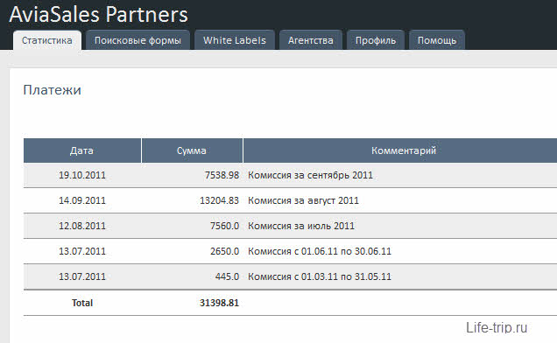
Task: Open the White Labels tab
Action: tap(235, 40)
